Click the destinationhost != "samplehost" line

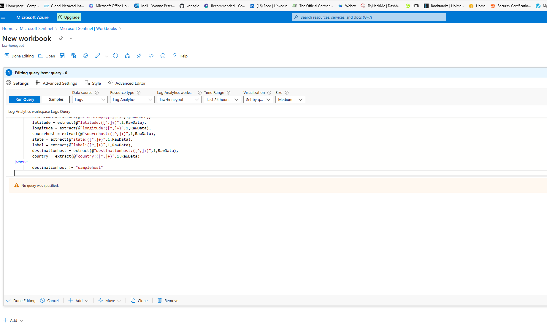(67, 168)
